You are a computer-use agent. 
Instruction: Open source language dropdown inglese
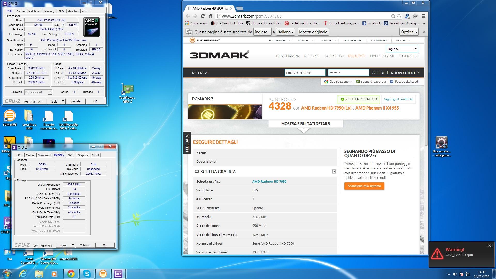pos(262,32)
